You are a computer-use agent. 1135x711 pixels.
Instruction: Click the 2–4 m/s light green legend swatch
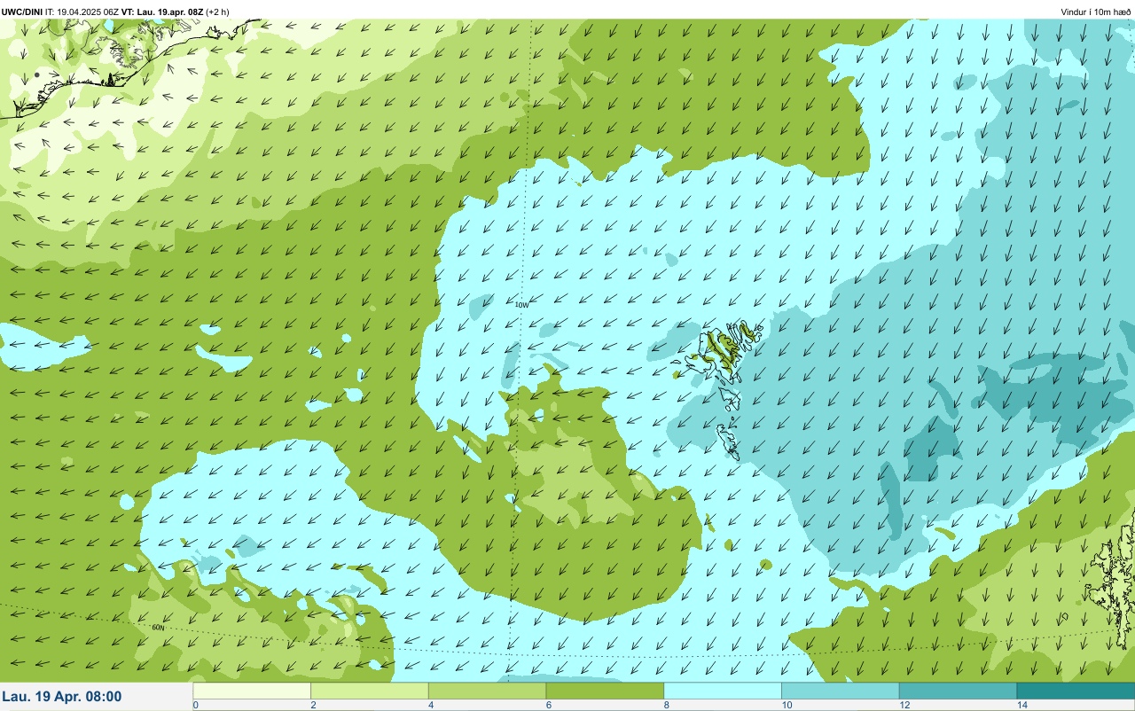click(x=370, y=691)
